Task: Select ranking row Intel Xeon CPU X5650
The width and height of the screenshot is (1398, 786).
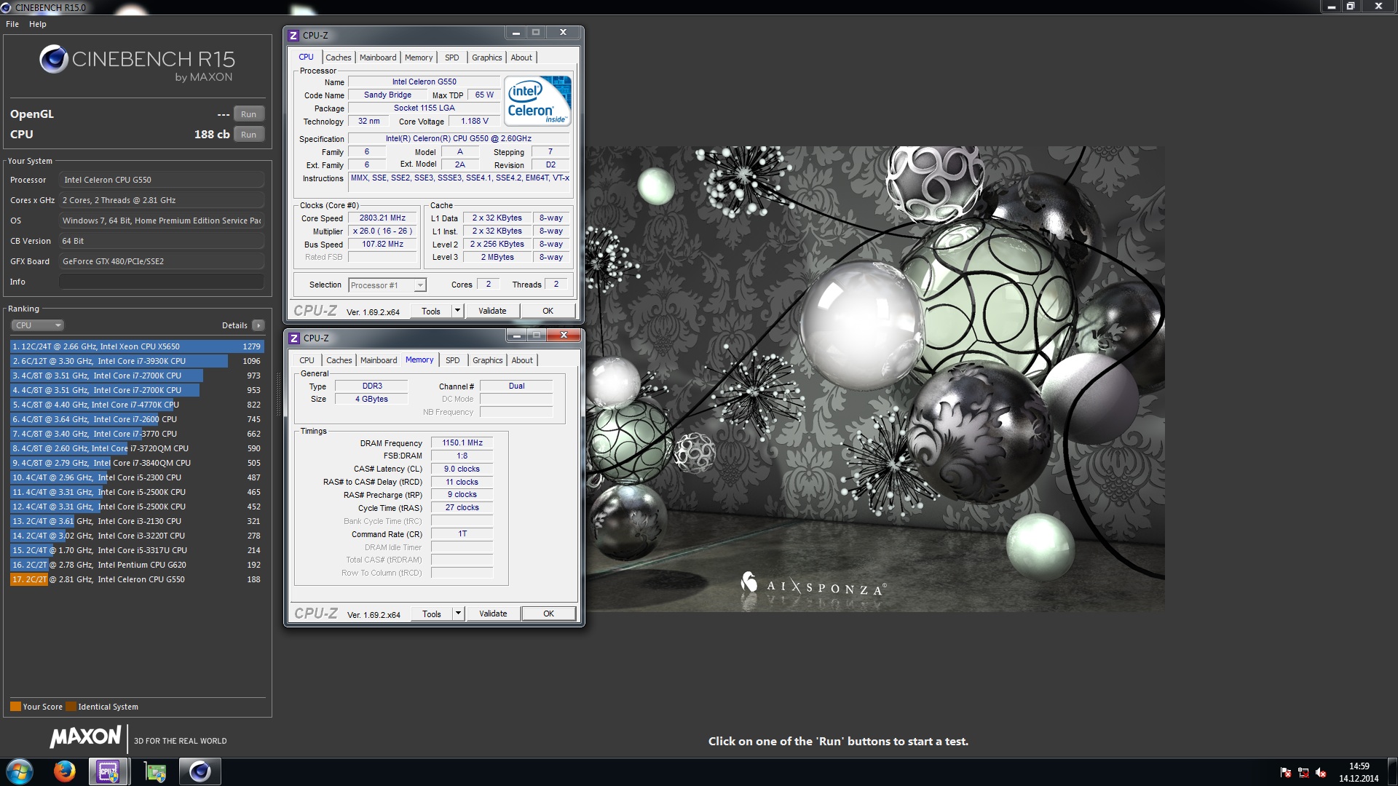Action: click(x=137, y=346)
